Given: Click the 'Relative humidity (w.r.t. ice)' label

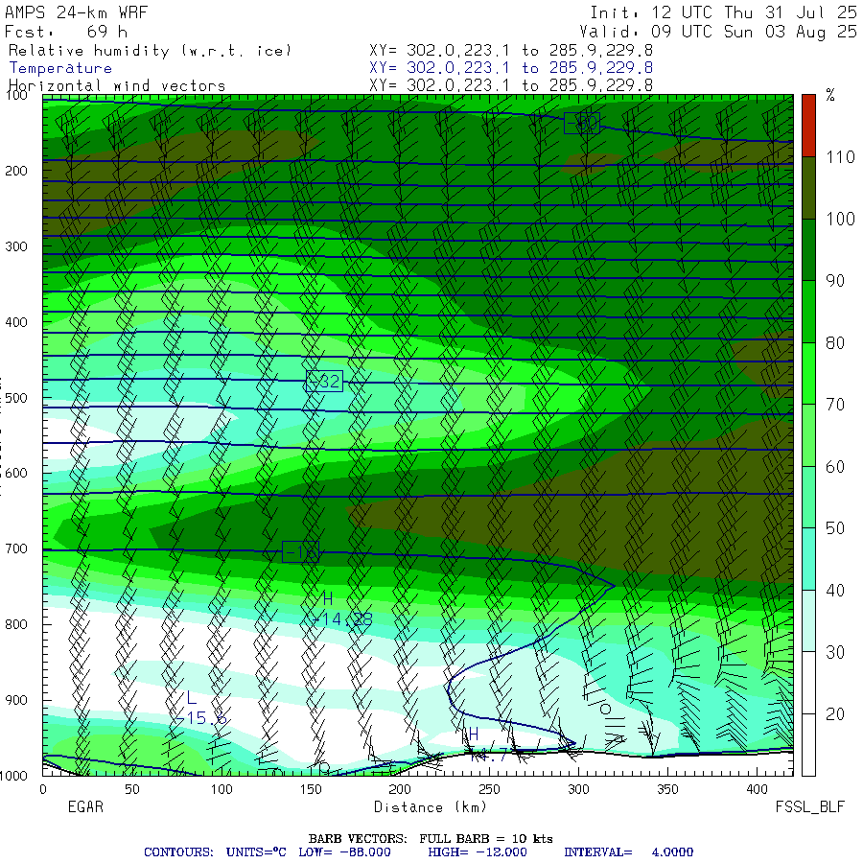Looking at the screenshot, I should [150, 51].
